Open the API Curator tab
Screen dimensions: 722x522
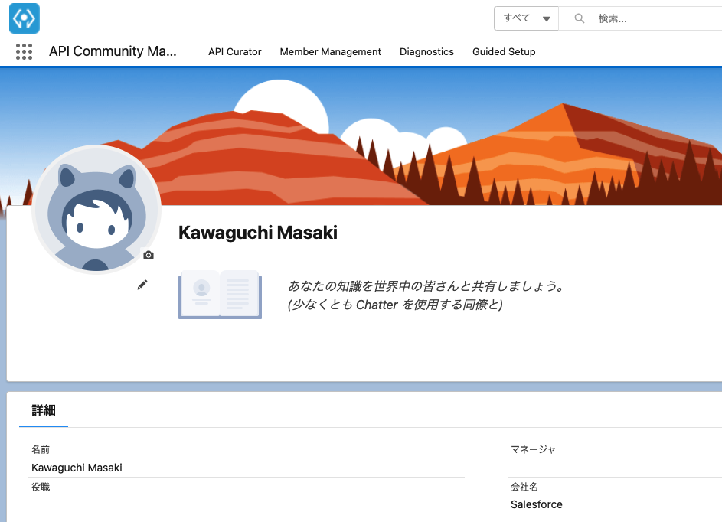(234, 52)
